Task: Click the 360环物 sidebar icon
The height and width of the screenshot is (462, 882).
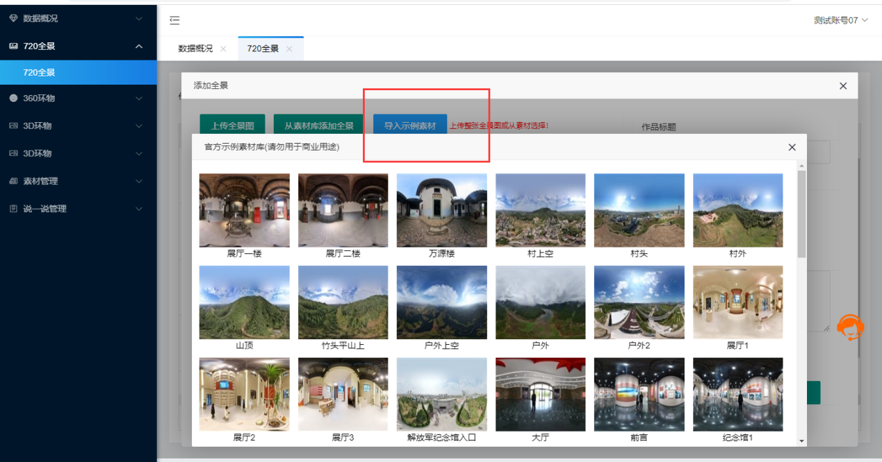Action: click(13, 99)
